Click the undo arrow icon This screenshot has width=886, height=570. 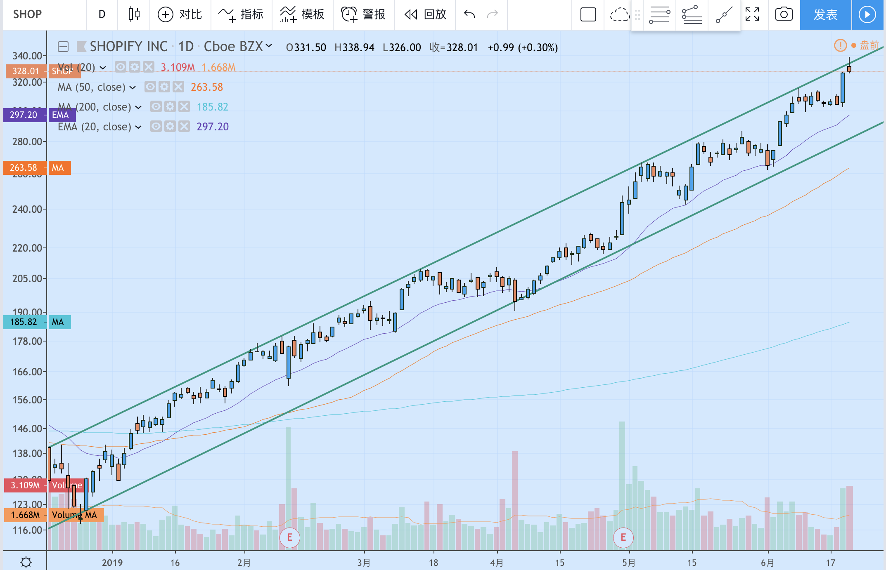coord(469,14)
